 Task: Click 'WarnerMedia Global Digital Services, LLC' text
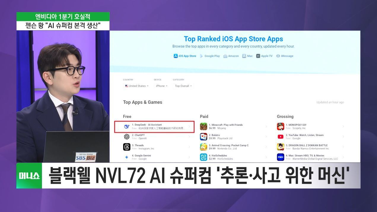pos(315,159)
